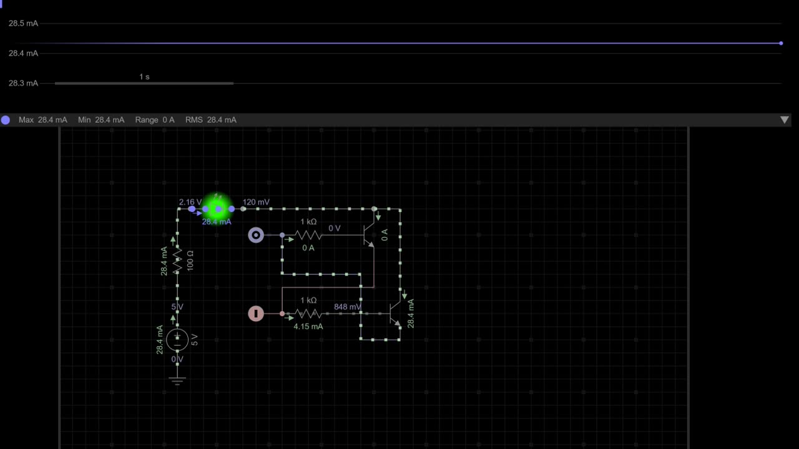Click the Min 28.4 mA readout
Screen dimensions: 799x449
[101, 120]
